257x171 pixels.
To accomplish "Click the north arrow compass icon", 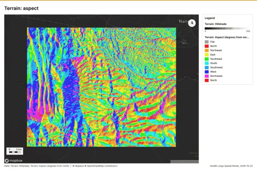I will click(x=192, y=23).
